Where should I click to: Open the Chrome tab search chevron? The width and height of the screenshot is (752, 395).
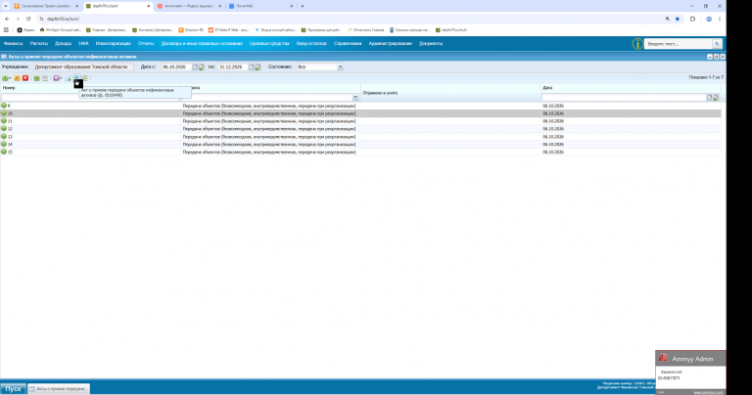pyautogui.click(x=6, y=6)
